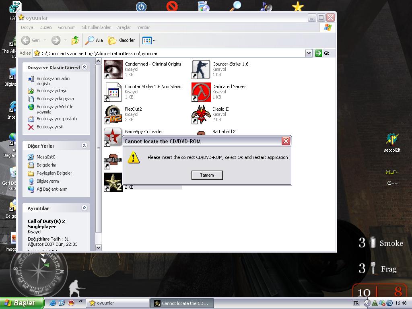Open the Yardım menu

(x=144, y=27)
